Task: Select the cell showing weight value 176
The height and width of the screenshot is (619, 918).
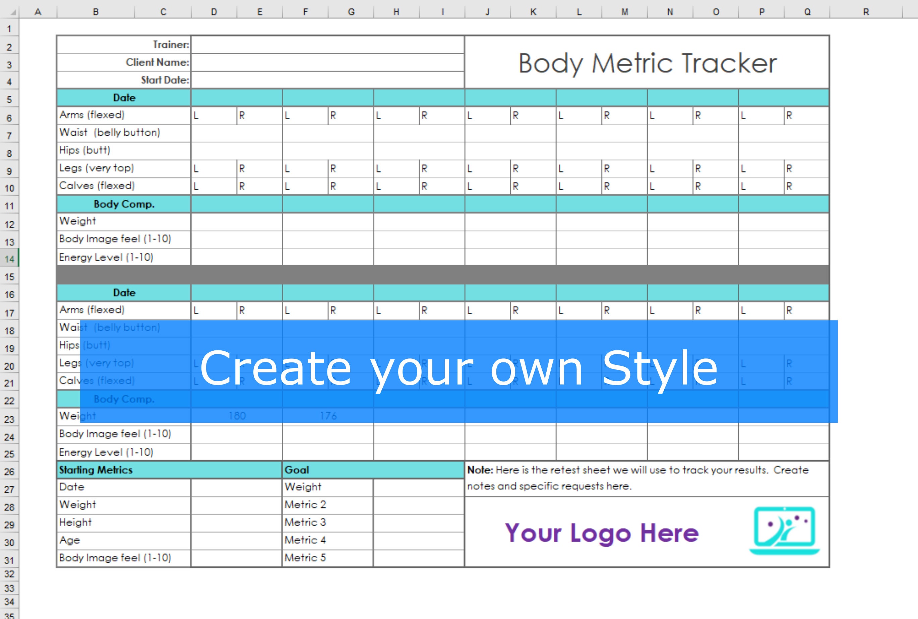Action: coord(328,415)
